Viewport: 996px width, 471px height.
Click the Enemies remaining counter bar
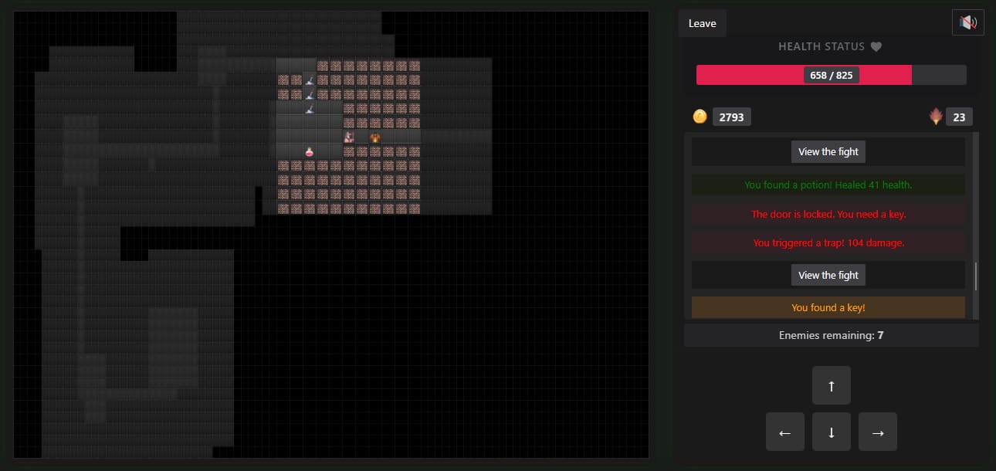[832, 335]
